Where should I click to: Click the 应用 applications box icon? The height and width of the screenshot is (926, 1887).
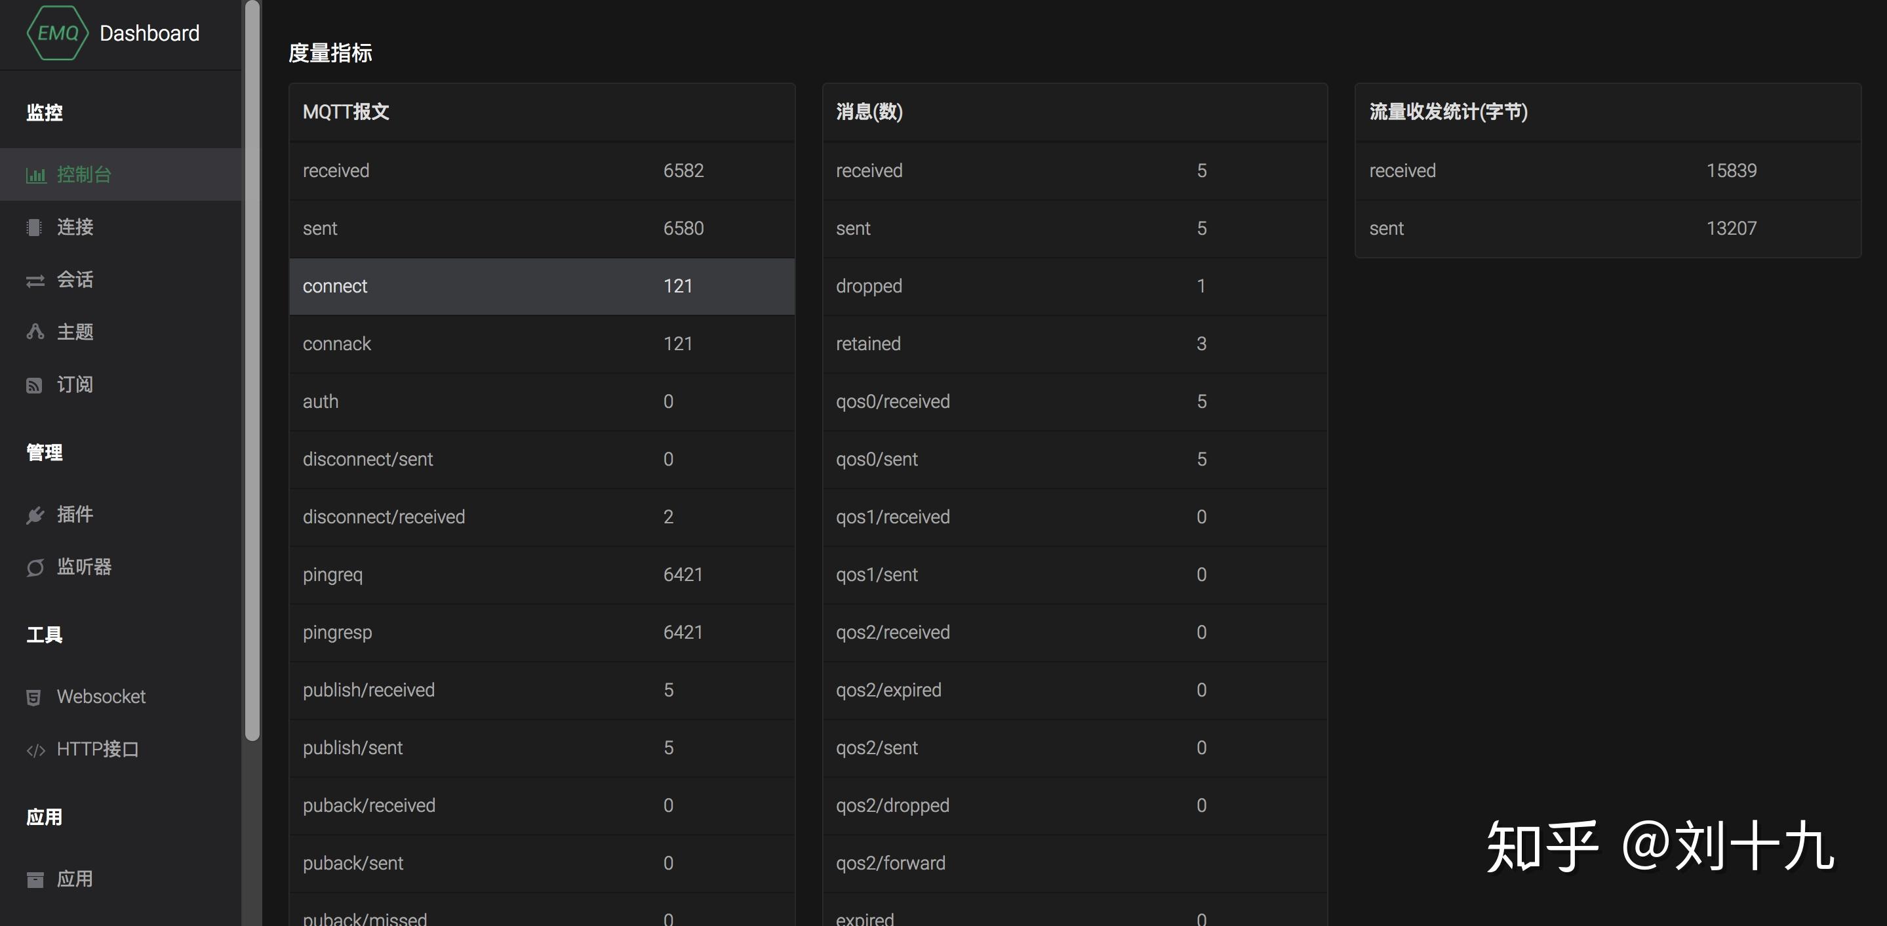tap(35, 879)
